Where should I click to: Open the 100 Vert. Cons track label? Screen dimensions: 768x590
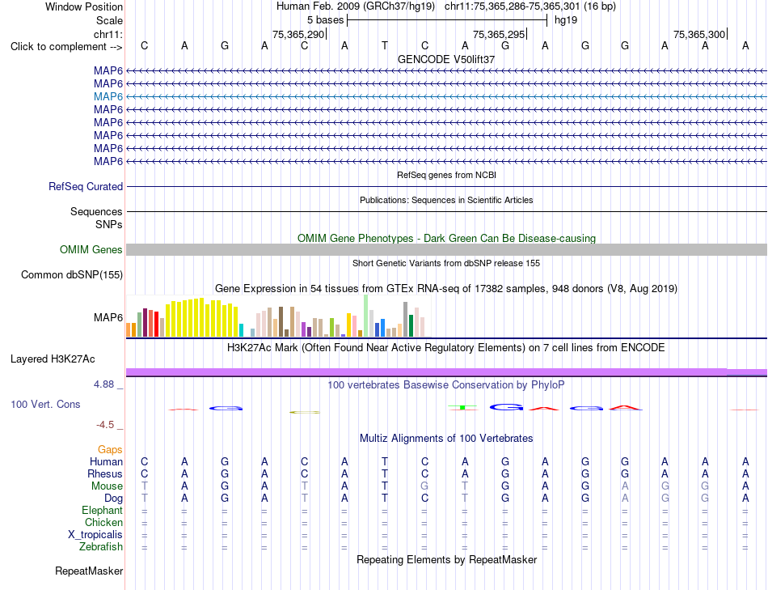click(x=45, y=404)
